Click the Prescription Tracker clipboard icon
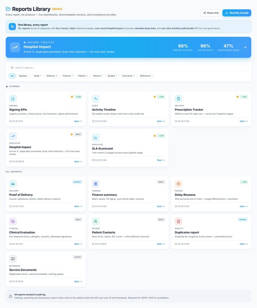257x308 pixels. point(178,99)
